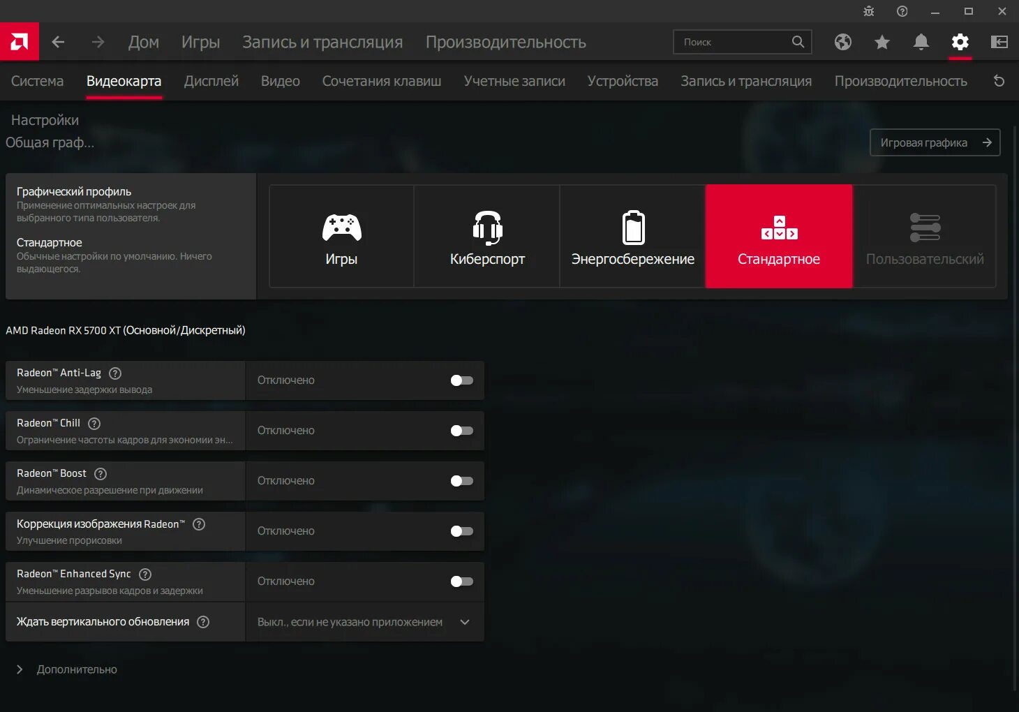Enable Radeon Enhanced Sync toggle
The height and width of the screenshot is (712, 1019).
(x=461, y=581)
